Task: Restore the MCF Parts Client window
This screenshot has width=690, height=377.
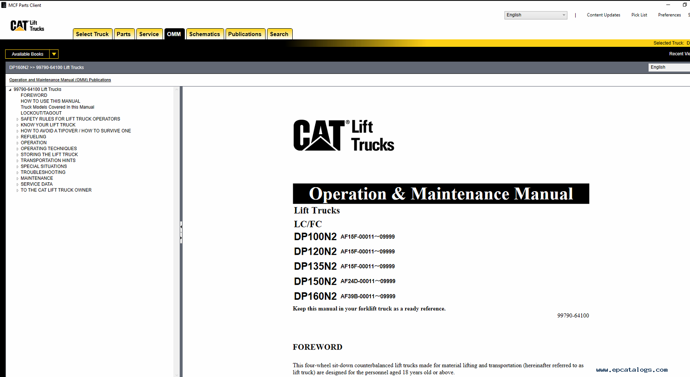Action: tap(685, 5)
